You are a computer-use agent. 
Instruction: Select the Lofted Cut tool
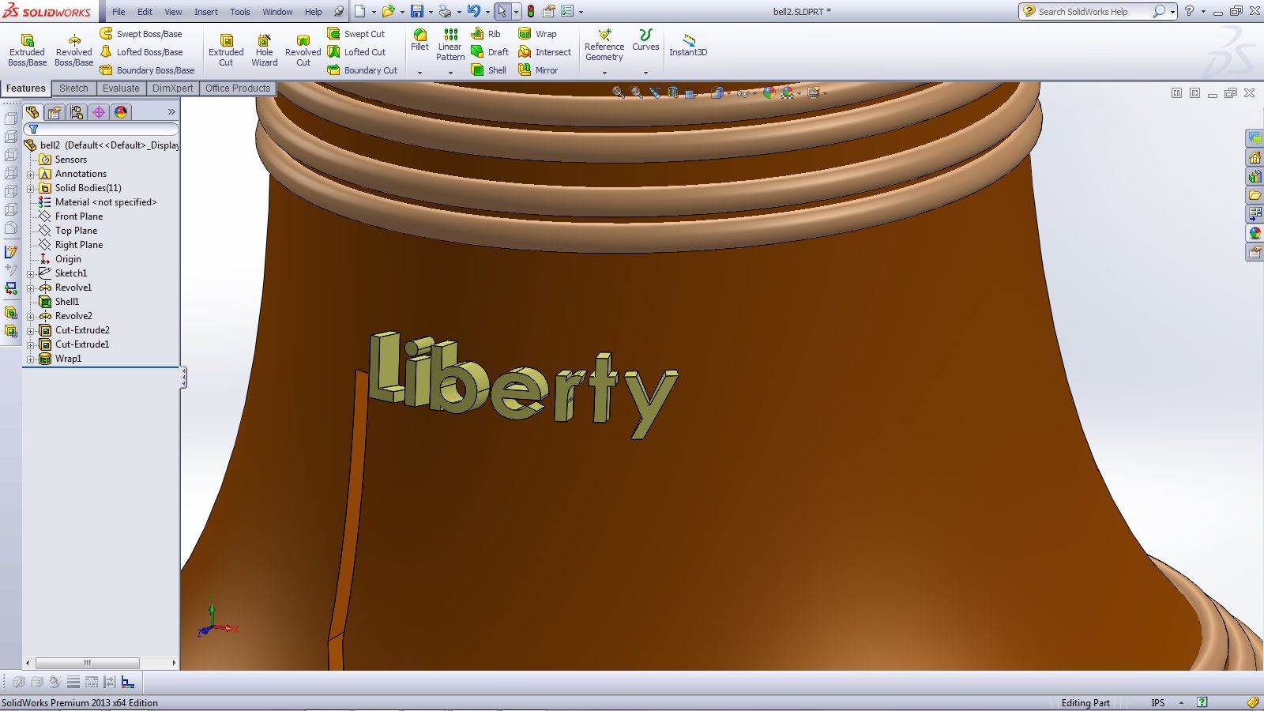tap(356, 52)
